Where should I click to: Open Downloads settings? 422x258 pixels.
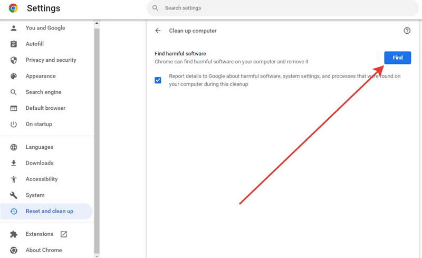tap(40, 163)
